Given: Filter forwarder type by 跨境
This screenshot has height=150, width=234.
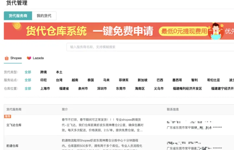Looking at the screenshot, I should (x=44, y=72).
